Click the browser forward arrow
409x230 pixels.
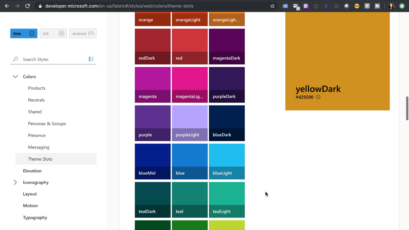click(x=17, y=6)
